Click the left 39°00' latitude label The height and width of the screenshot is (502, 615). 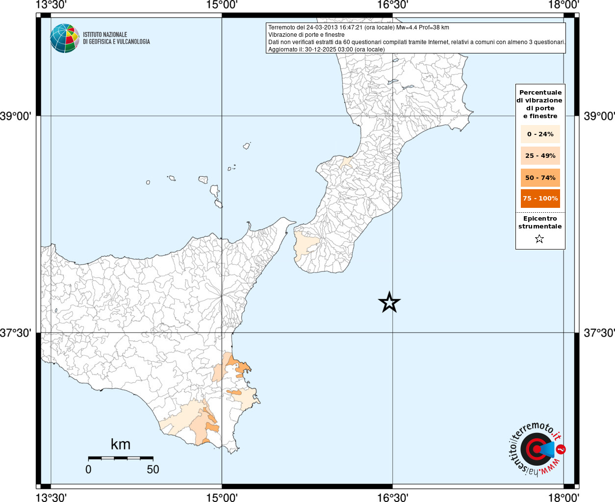click(16, 116)
